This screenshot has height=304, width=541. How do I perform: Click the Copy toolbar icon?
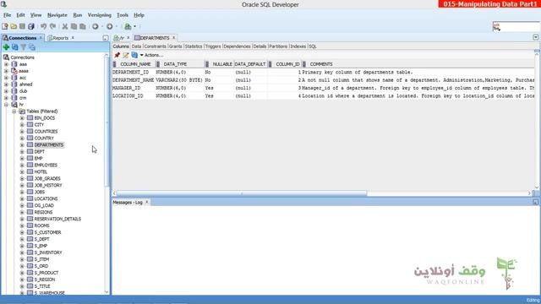[74, 26]
